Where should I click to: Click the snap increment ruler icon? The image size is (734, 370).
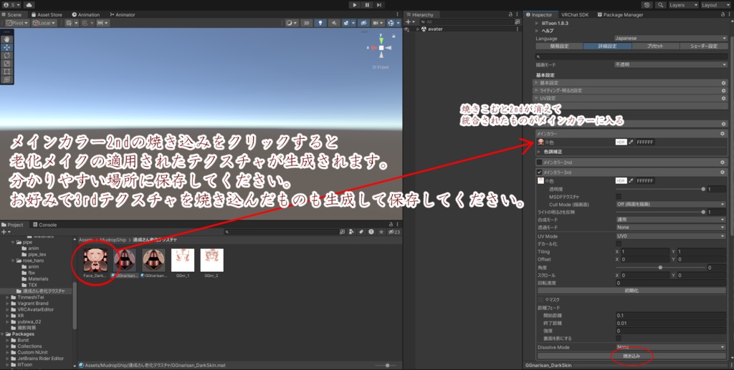coord(103,23)
